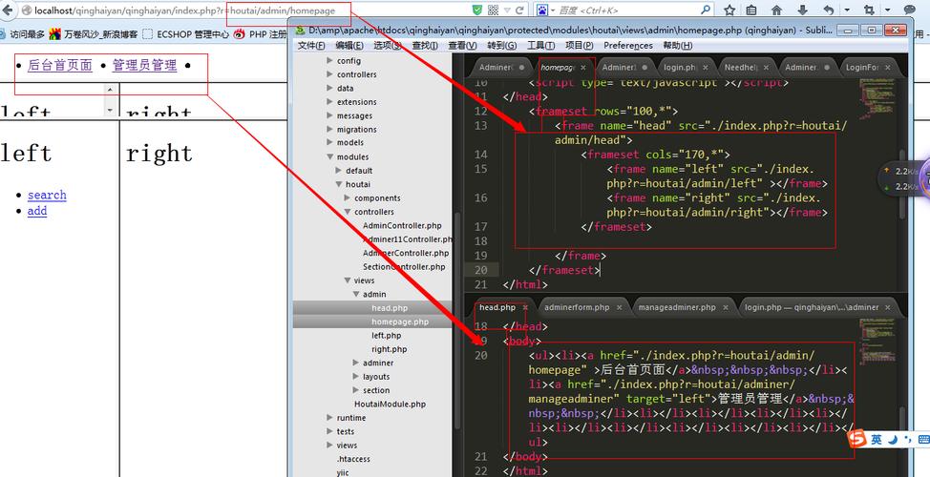
Task: Open the 工具(T) menu
Action: [x=541, y=46]
